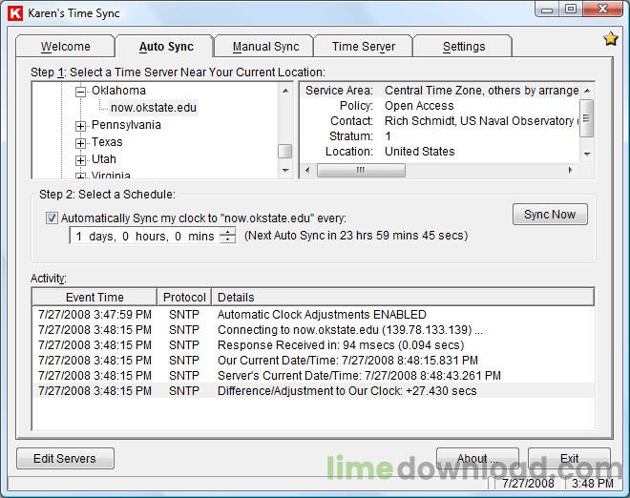Collapse the Oklahoma tree node
This screenshot has height=498, width=630.
(x=80, y=92)
